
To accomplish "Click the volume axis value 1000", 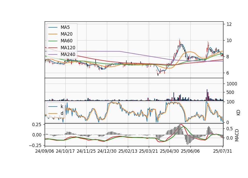I will tap(232, 84).
